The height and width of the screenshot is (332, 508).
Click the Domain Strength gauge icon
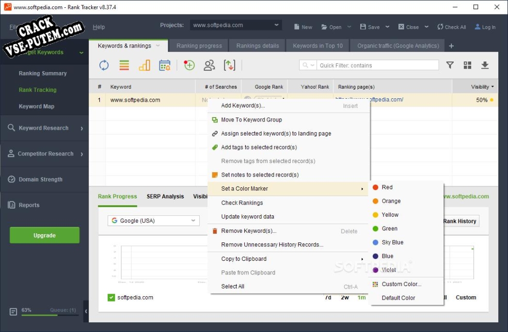11,179
